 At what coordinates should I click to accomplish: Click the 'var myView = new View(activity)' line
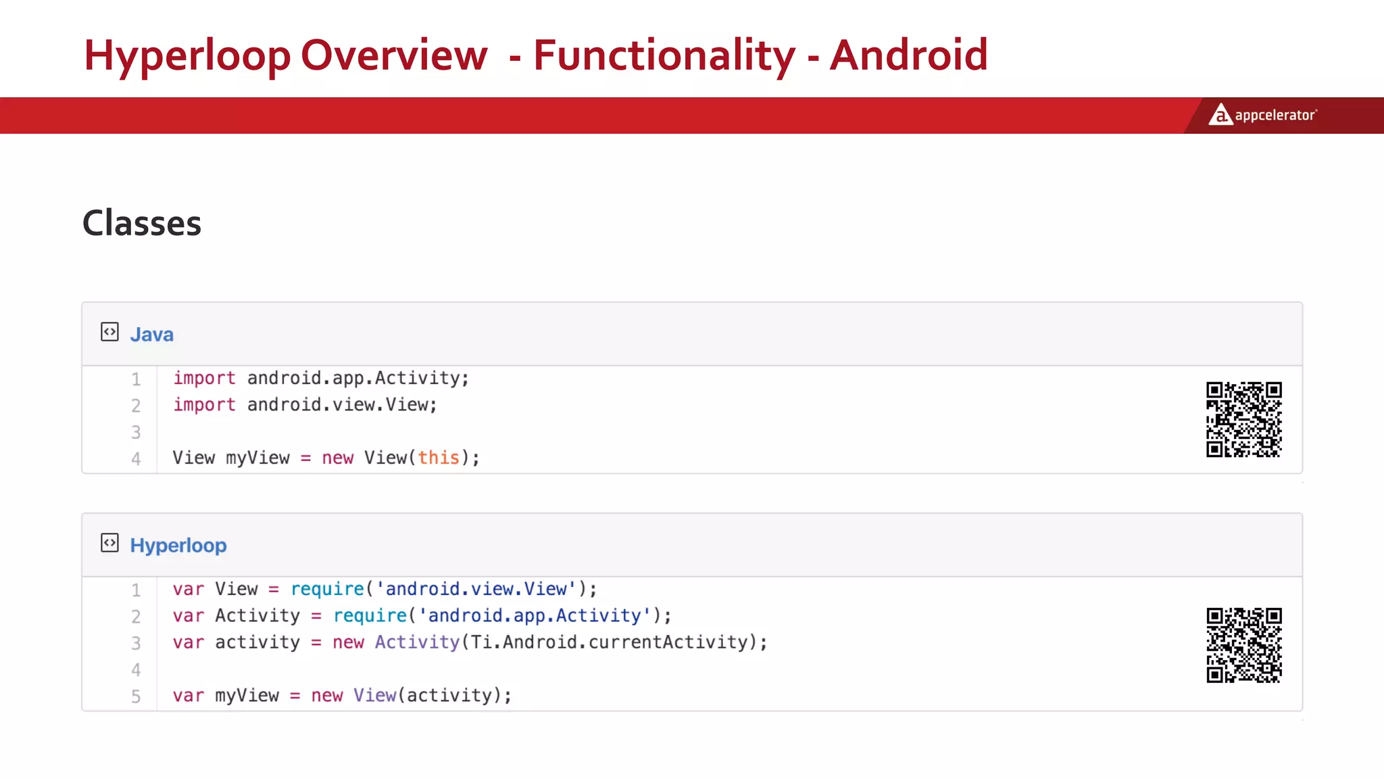pyautogui.click(x=342, y=695)
